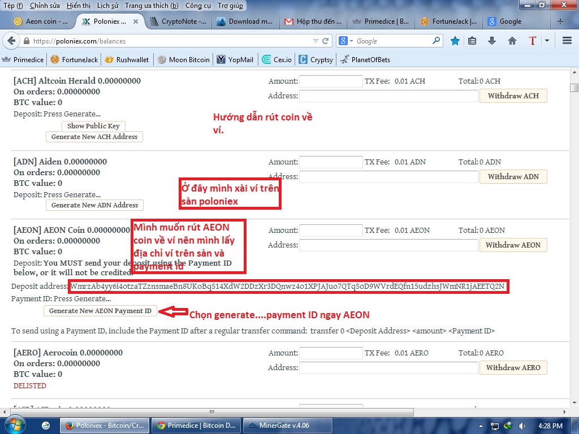Open the URL history dropdown arrow
Image resolution: width=579 pixels, height=434 pixels.
tap(316, 41)
